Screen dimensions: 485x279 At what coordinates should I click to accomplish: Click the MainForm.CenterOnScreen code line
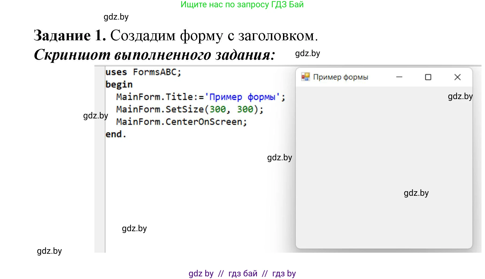(181, 122)
